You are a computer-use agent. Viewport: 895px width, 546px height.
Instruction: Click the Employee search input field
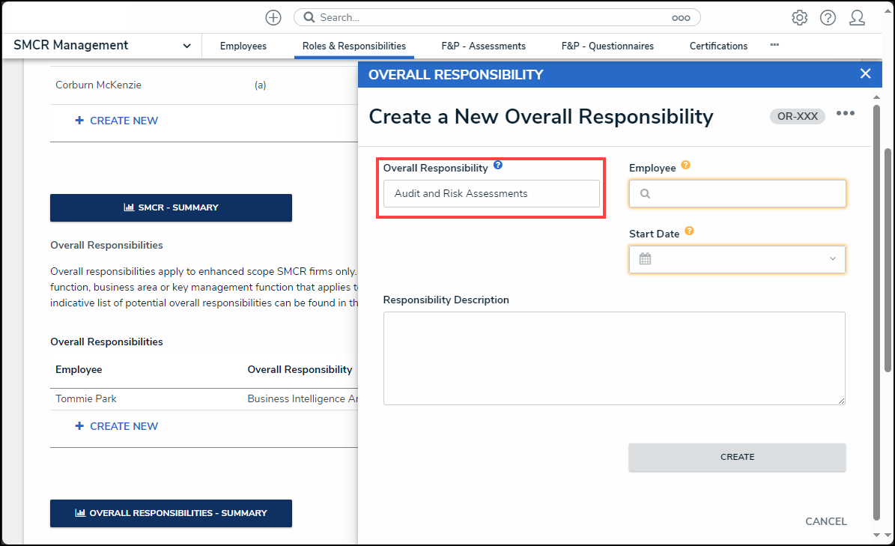[x=738, y=193]
